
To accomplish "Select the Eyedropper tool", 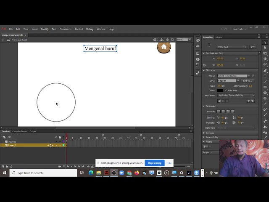I will point(265,138).
